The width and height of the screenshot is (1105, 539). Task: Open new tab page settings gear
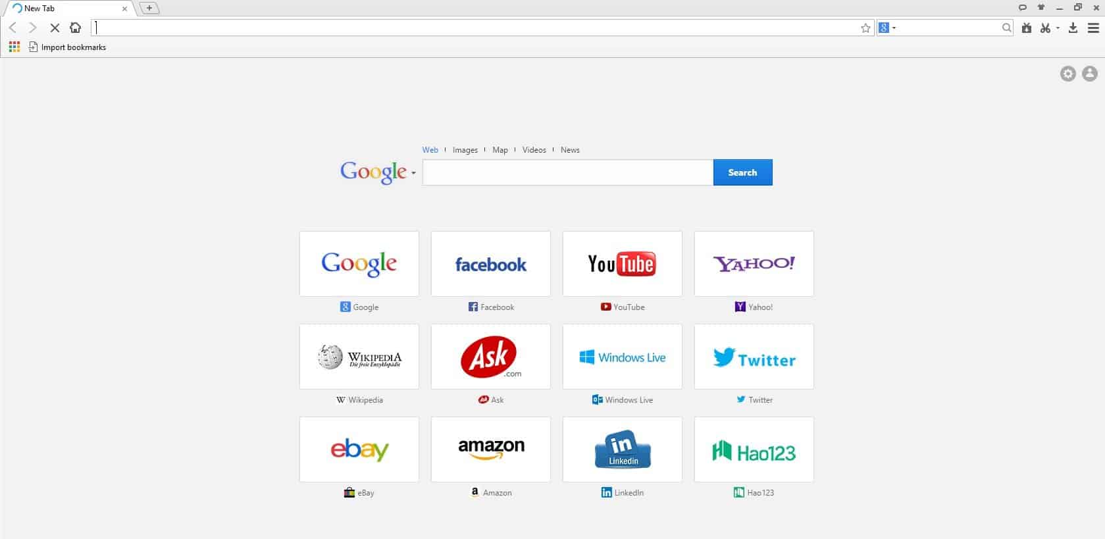tap(1068, 74)
